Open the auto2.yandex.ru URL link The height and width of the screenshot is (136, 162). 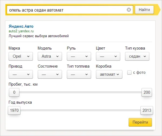[21, 31]
